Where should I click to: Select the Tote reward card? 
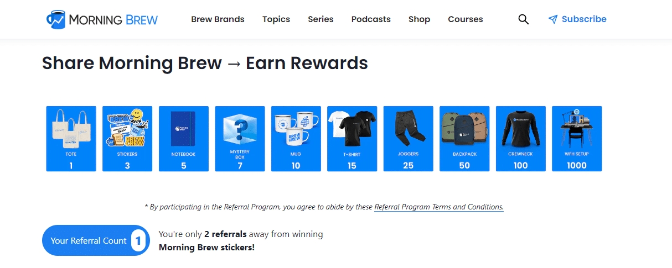click(x=71, y=139)
